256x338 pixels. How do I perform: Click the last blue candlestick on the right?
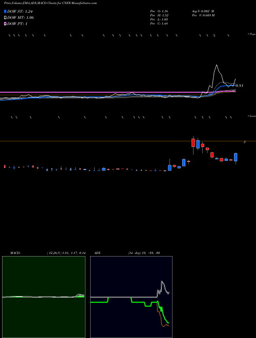[236, 157]
